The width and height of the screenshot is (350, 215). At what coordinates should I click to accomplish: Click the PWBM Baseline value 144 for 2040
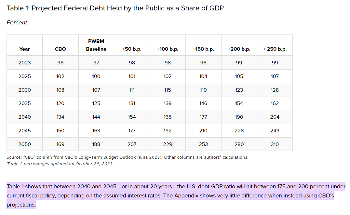(96, 117)
